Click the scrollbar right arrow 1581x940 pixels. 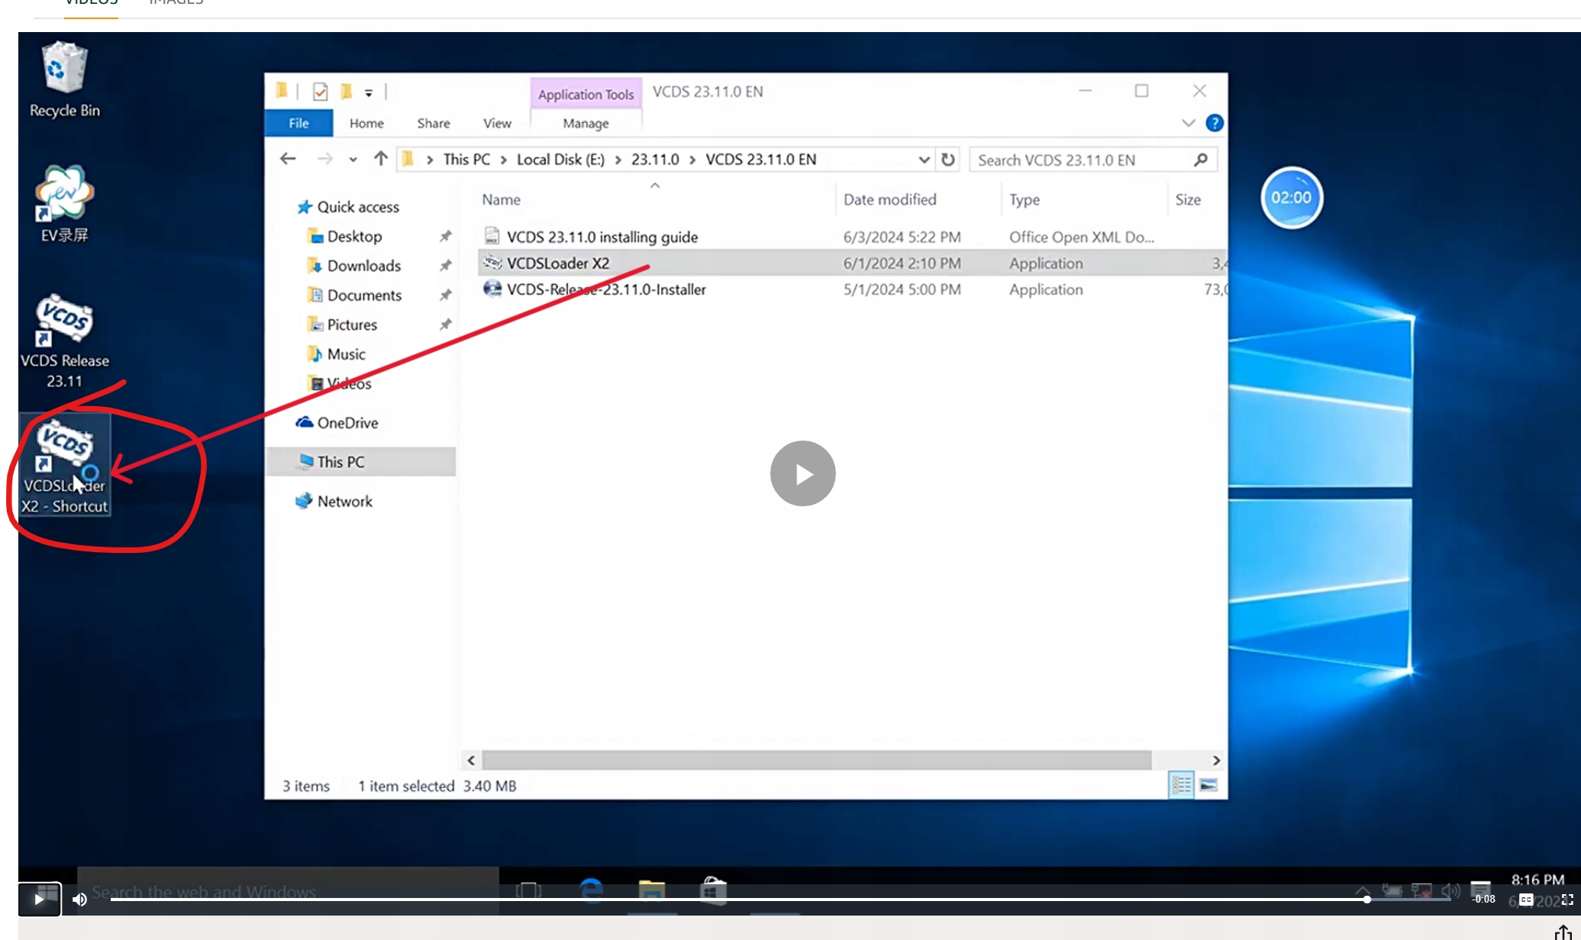1216,761
